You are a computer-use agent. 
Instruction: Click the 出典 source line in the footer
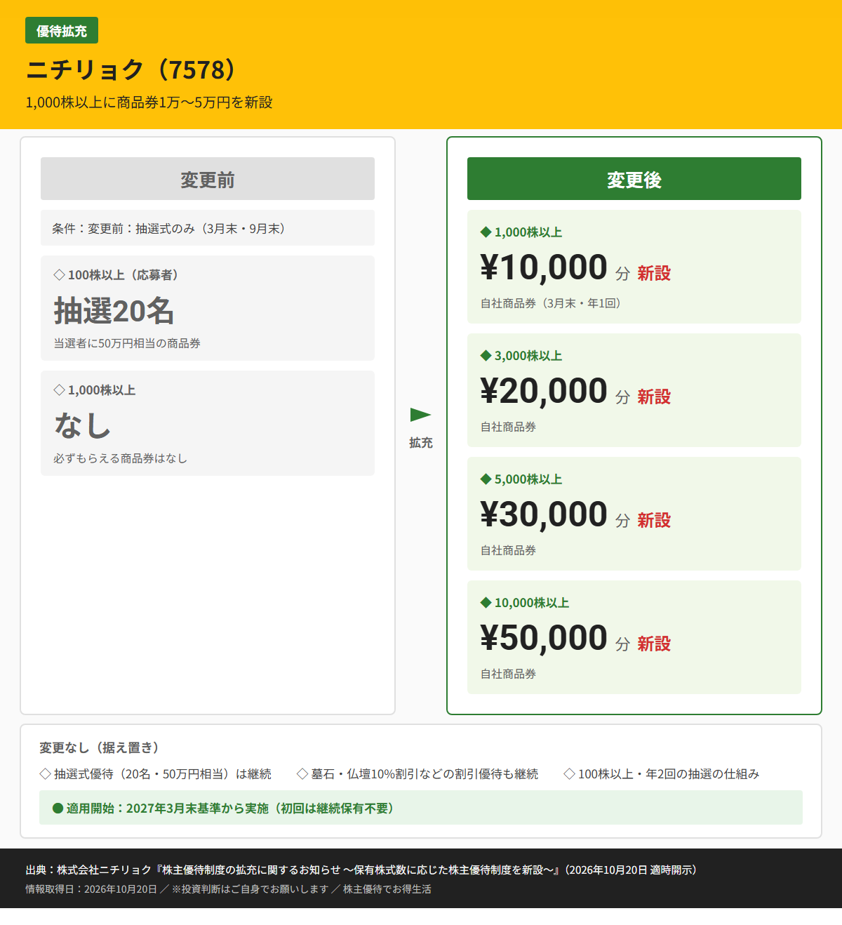363,870
